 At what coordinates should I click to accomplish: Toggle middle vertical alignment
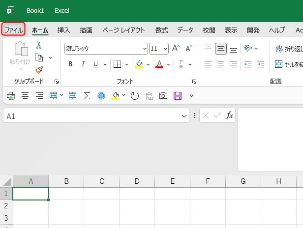221,48
